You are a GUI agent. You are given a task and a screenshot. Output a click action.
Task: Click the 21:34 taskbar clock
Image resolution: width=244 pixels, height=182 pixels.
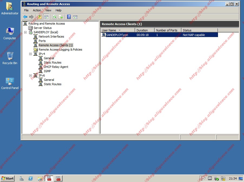[233, 178]
